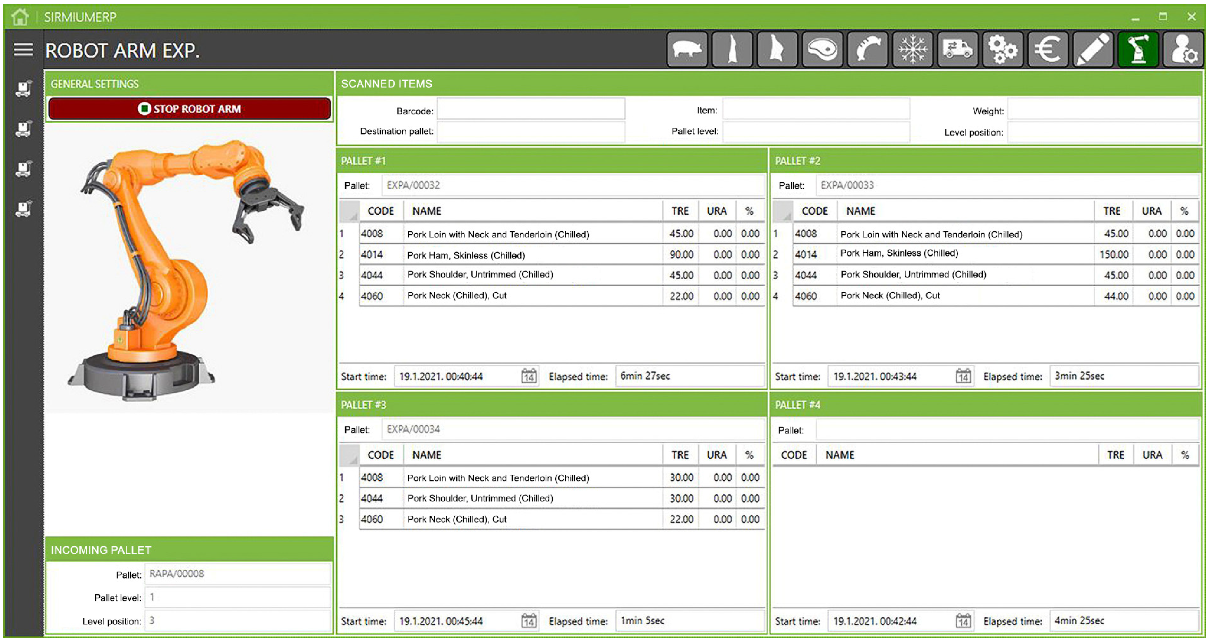This screenshot has width=1212, height=643.
Task: Click the Weight input field
Action: point(1103,109)
